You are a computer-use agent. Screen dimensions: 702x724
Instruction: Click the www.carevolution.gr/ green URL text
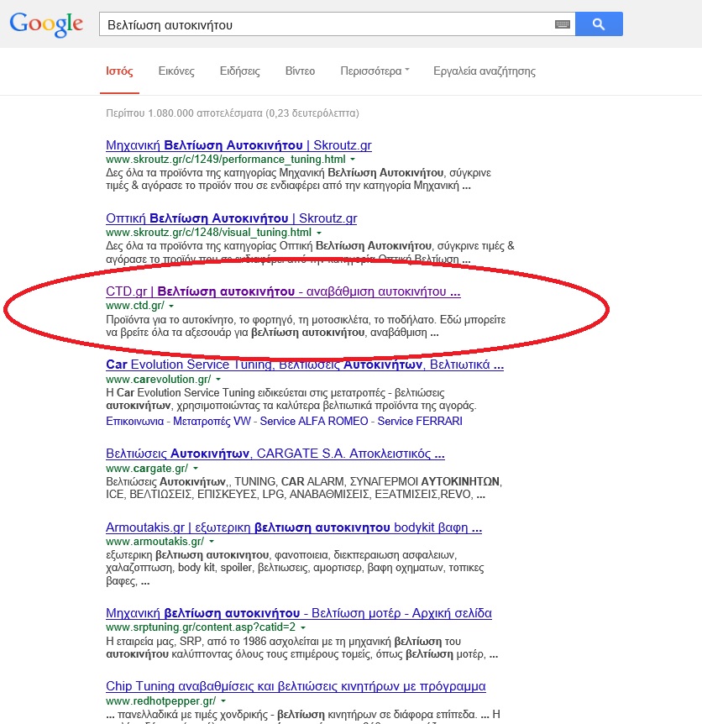click(x=159, y=379)
